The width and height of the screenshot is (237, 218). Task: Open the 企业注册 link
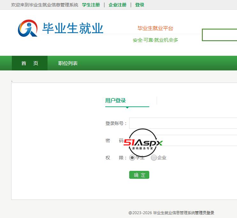117,5
